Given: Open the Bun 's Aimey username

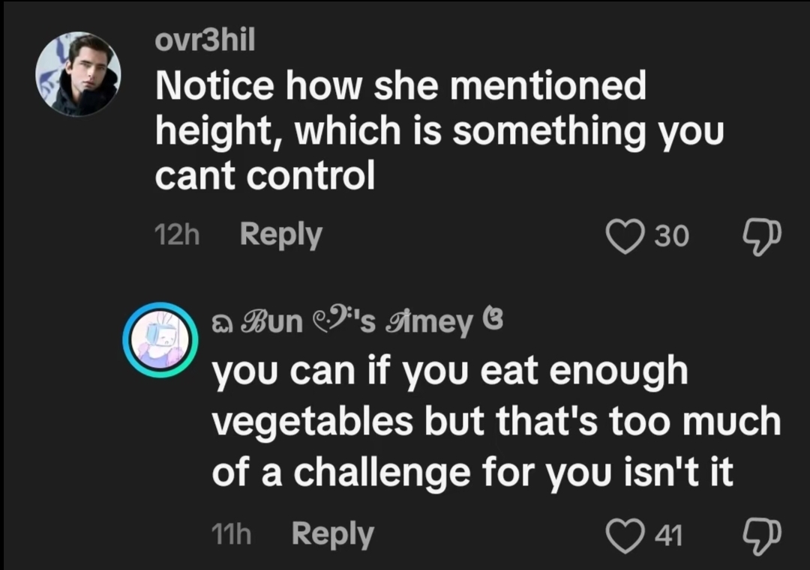Looking at the screenshot, I should [x=358, y=322].
